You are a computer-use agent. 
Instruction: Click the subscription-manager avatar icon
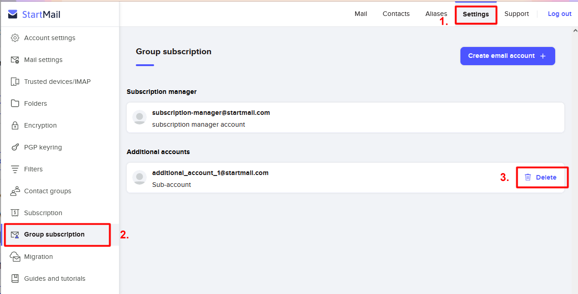(x=139, y=117)
